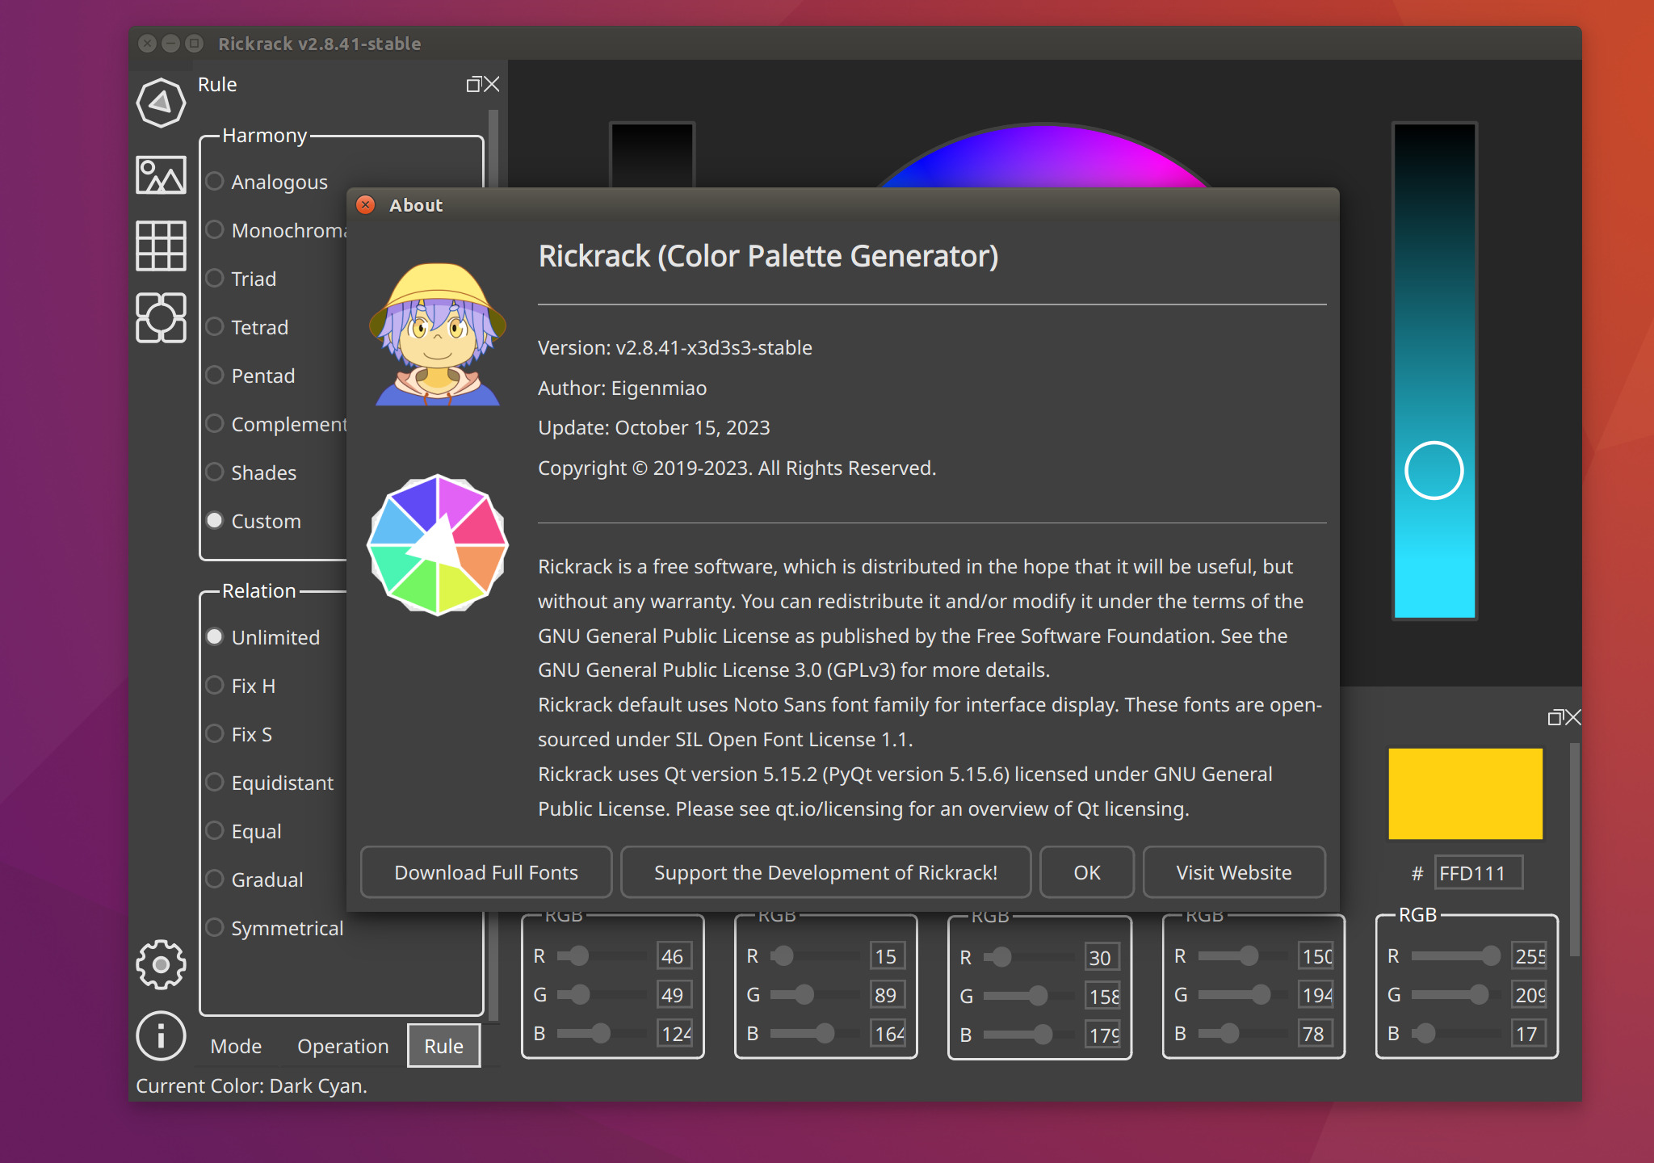Select the image view icon in the sidebar
The width and height of the screenshot is (1654, 1163).
[x=161, y=174]
